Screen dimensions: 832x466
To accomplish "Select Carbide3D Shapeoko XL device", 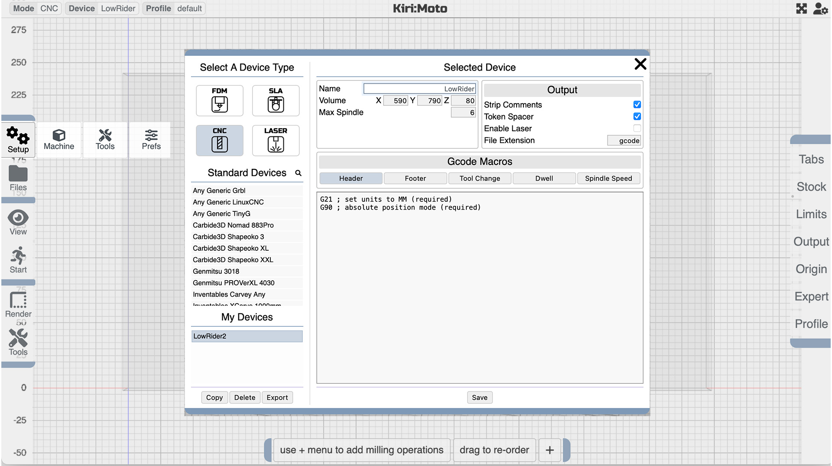I will click(x=247, y=248).
